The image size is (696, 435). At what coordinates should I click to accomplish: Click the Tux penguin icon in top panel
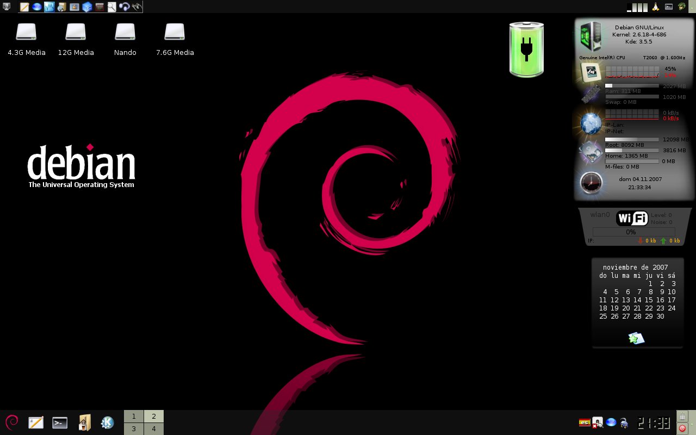656,7
